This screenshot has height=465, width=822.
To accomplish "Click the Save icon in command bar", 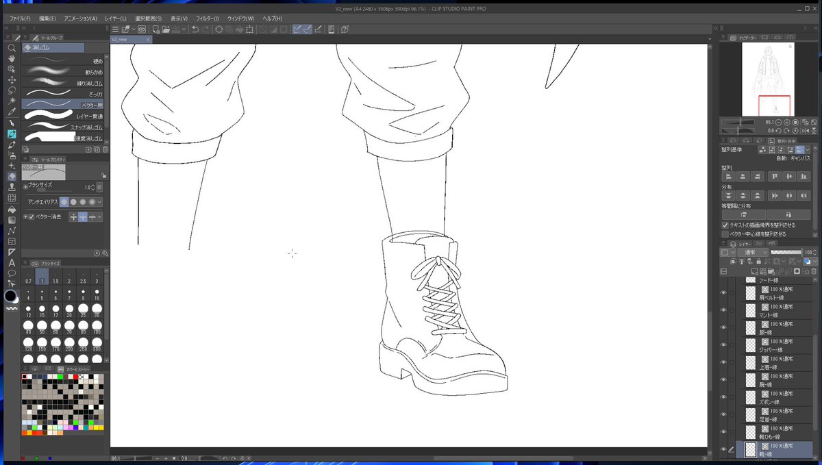I will (x=176, y=29).
